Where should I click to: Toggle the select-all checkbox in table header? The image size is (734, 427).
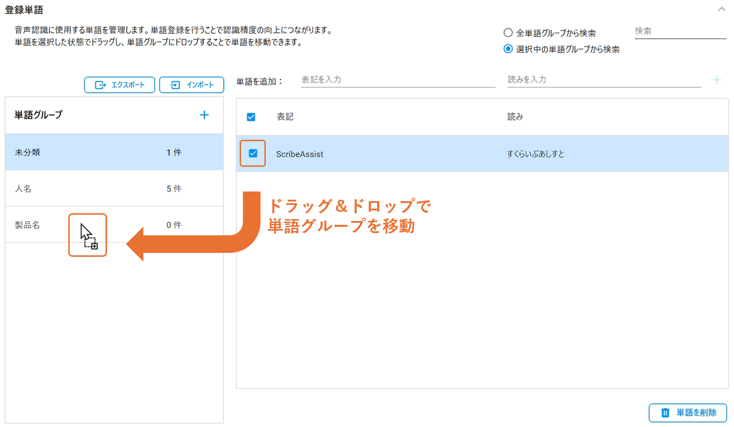(251, 117)
